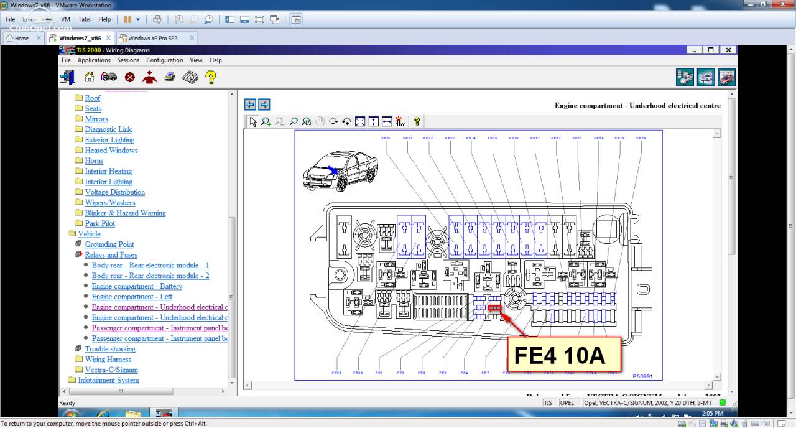796x428 pixels.
Task: Open the vehicle selection cars icon
Action: pyautogui.click(x=109, y=77)
